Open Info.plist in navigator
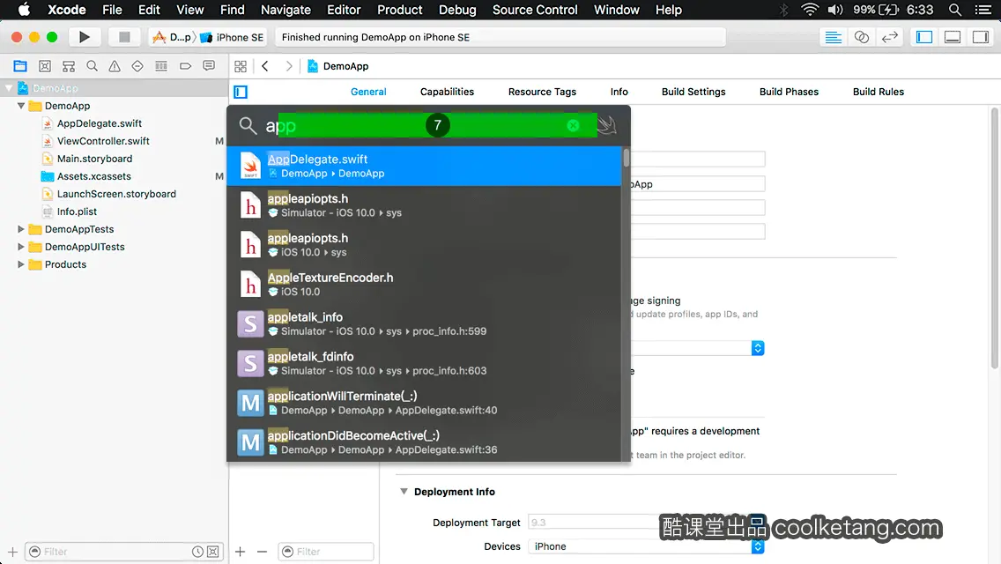 coord(77,211)
